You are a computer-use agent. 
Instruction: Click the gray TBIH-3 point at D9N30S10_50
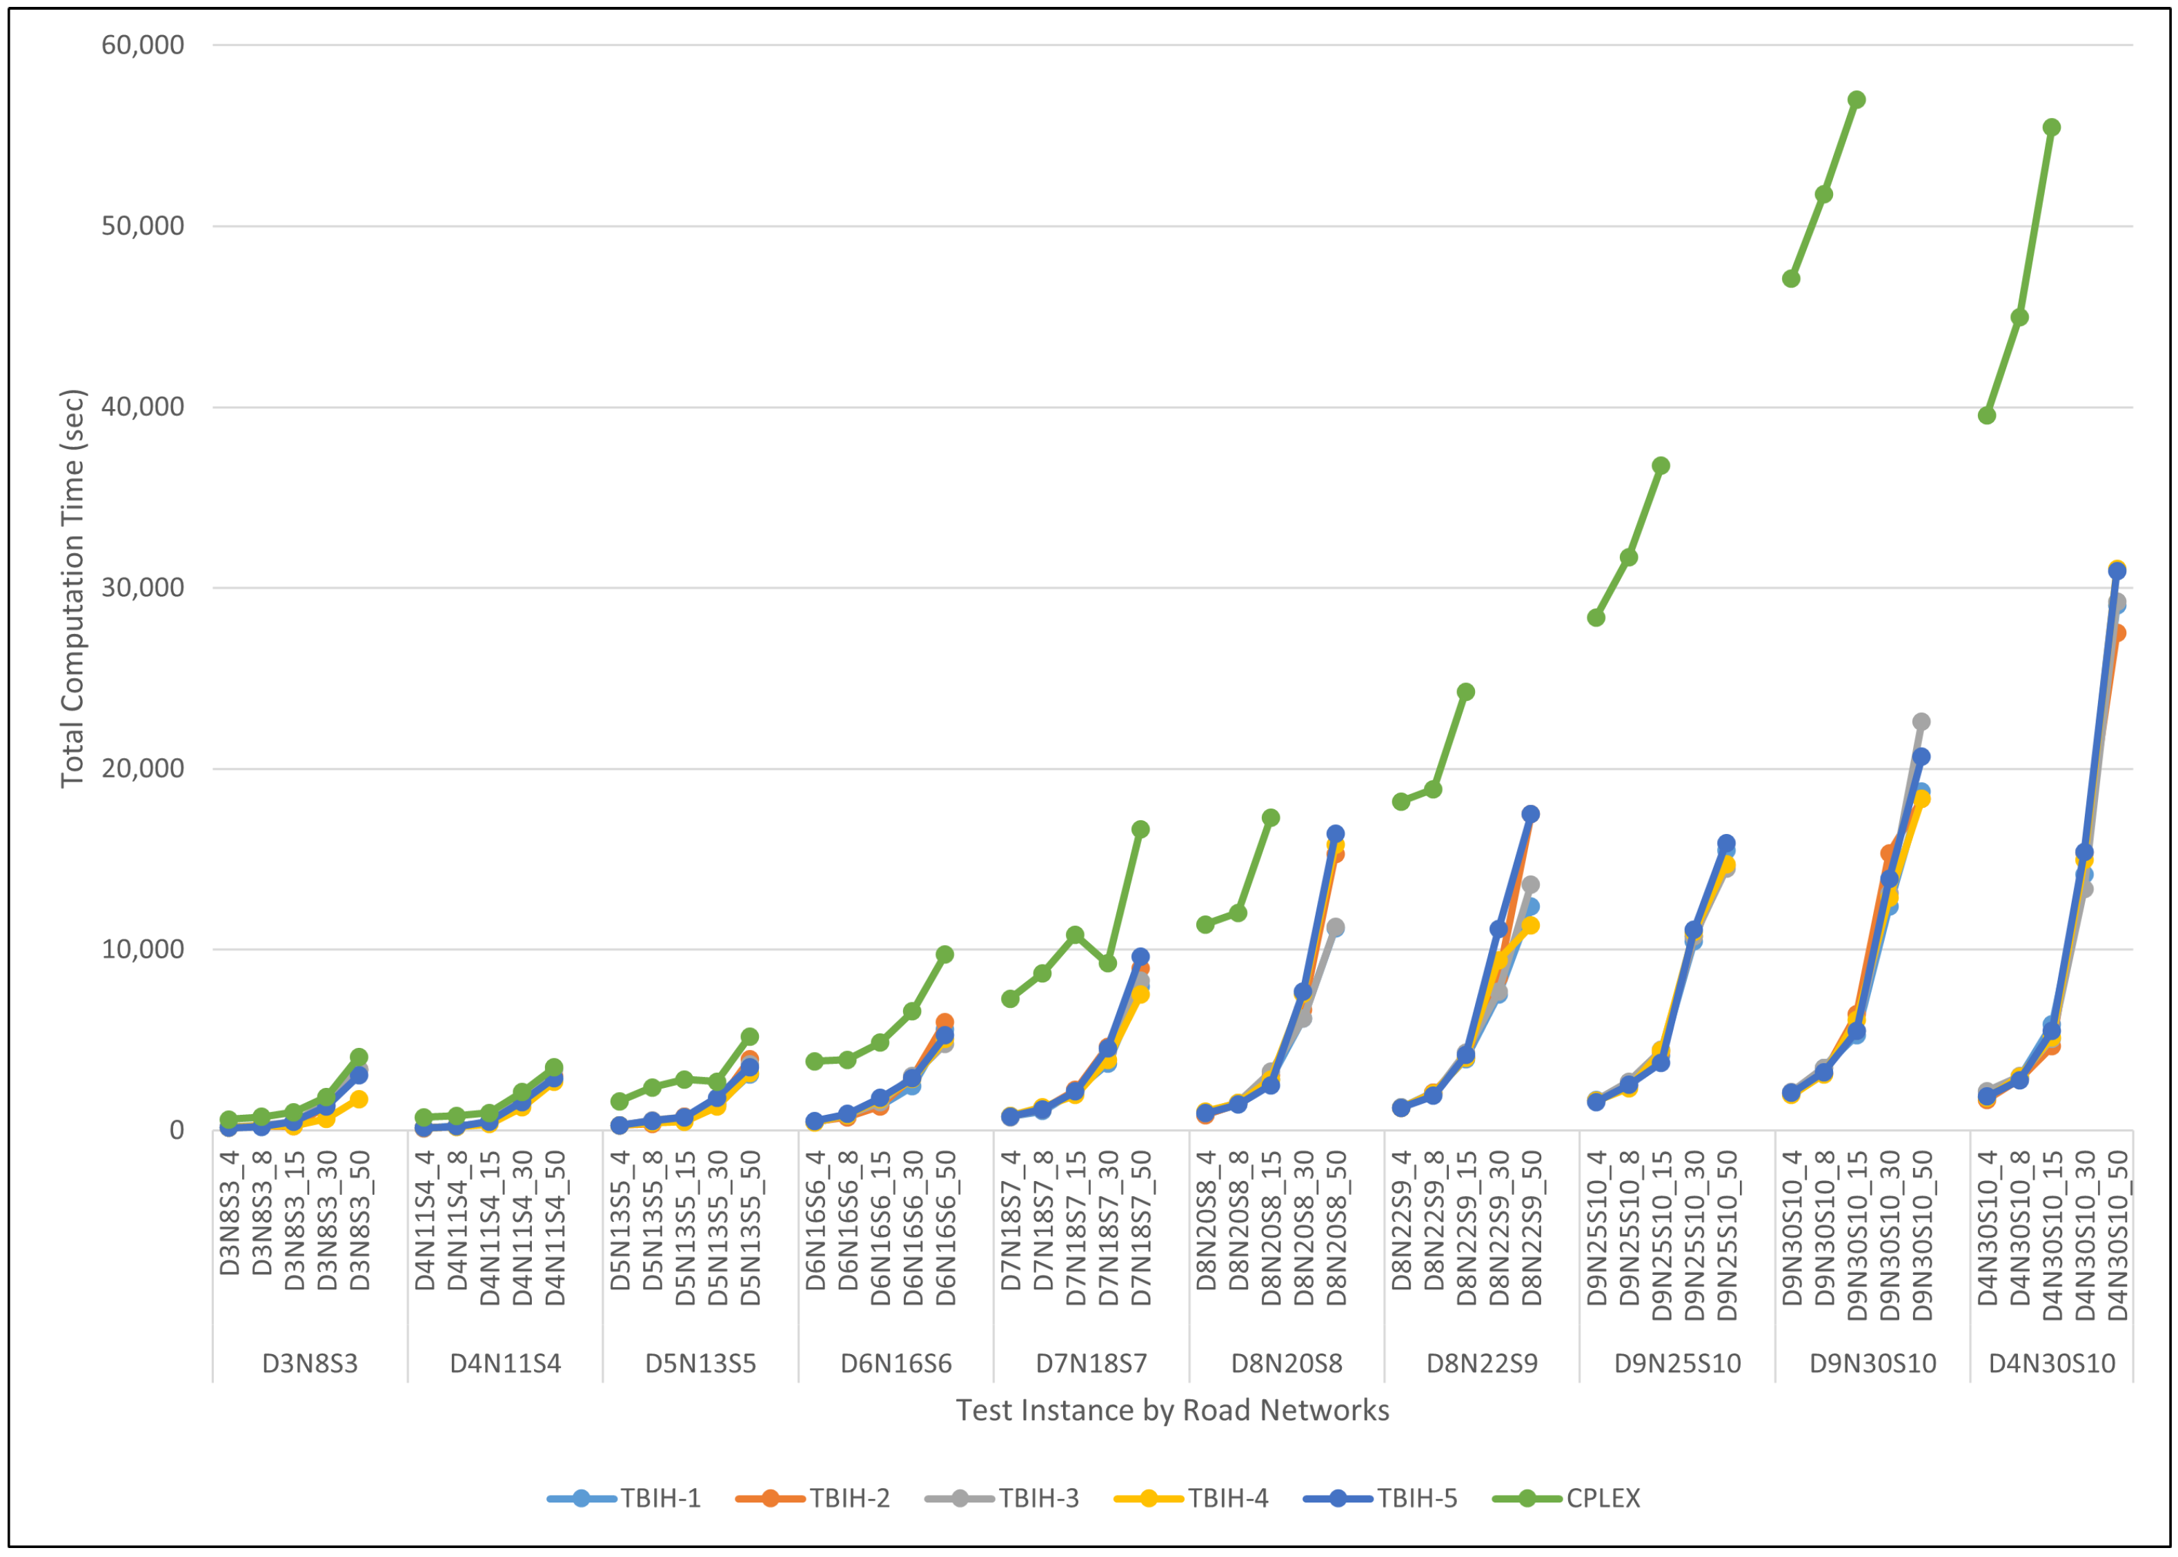coord(1921,722)
